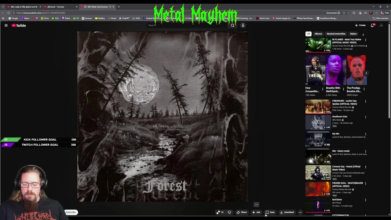391x220 pixels.
Task: Open options for the My Mix playlist
Action: 365,134
